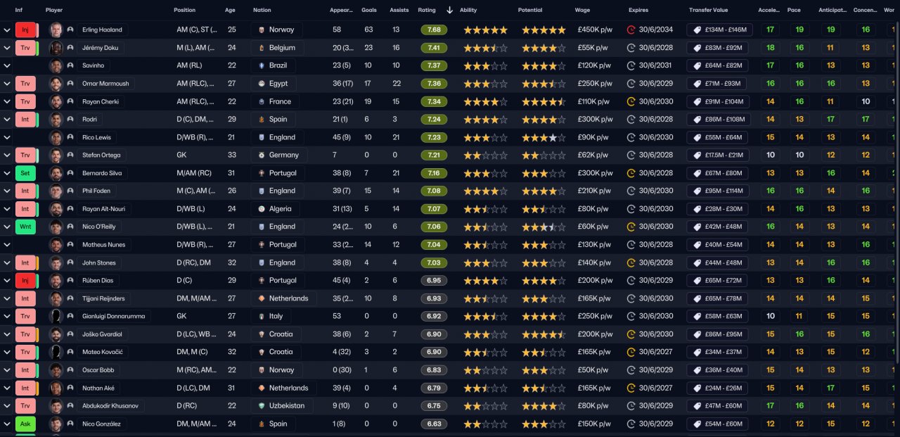Expand Jérémy Doku's row chevron
The height and width of the screenshot is (437, 900).
[x=7, y=48]
